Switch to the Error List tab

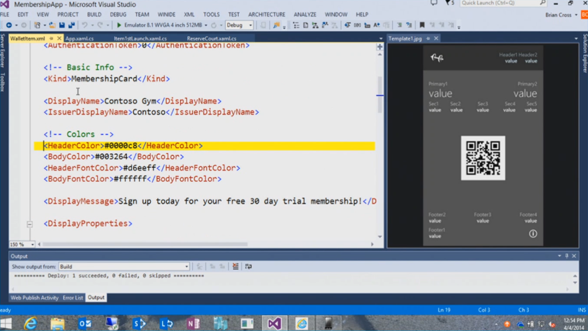(x=73, y=298)
